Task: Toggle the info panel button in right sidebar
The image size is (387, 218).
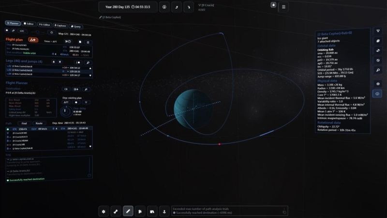Action: pos(377,93)
